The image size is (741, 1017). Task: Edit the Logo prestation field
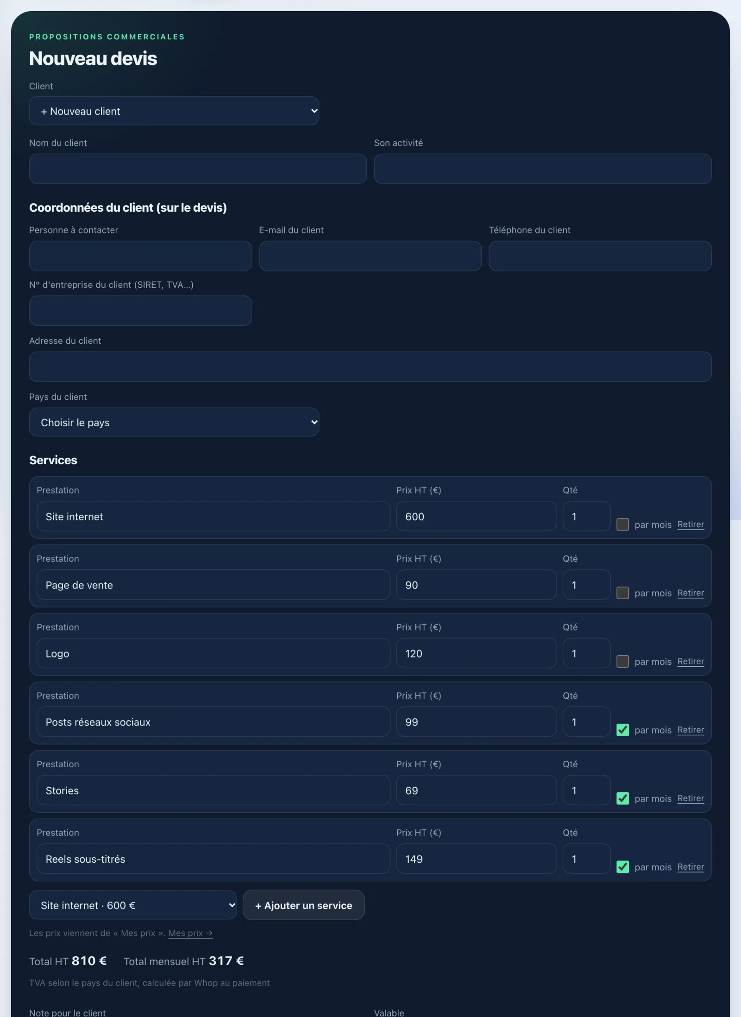pos(214,653)
